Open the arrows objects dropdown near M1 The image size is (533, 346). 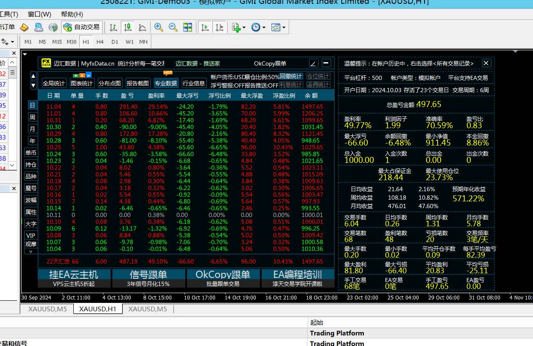click(x=8, y=42)
